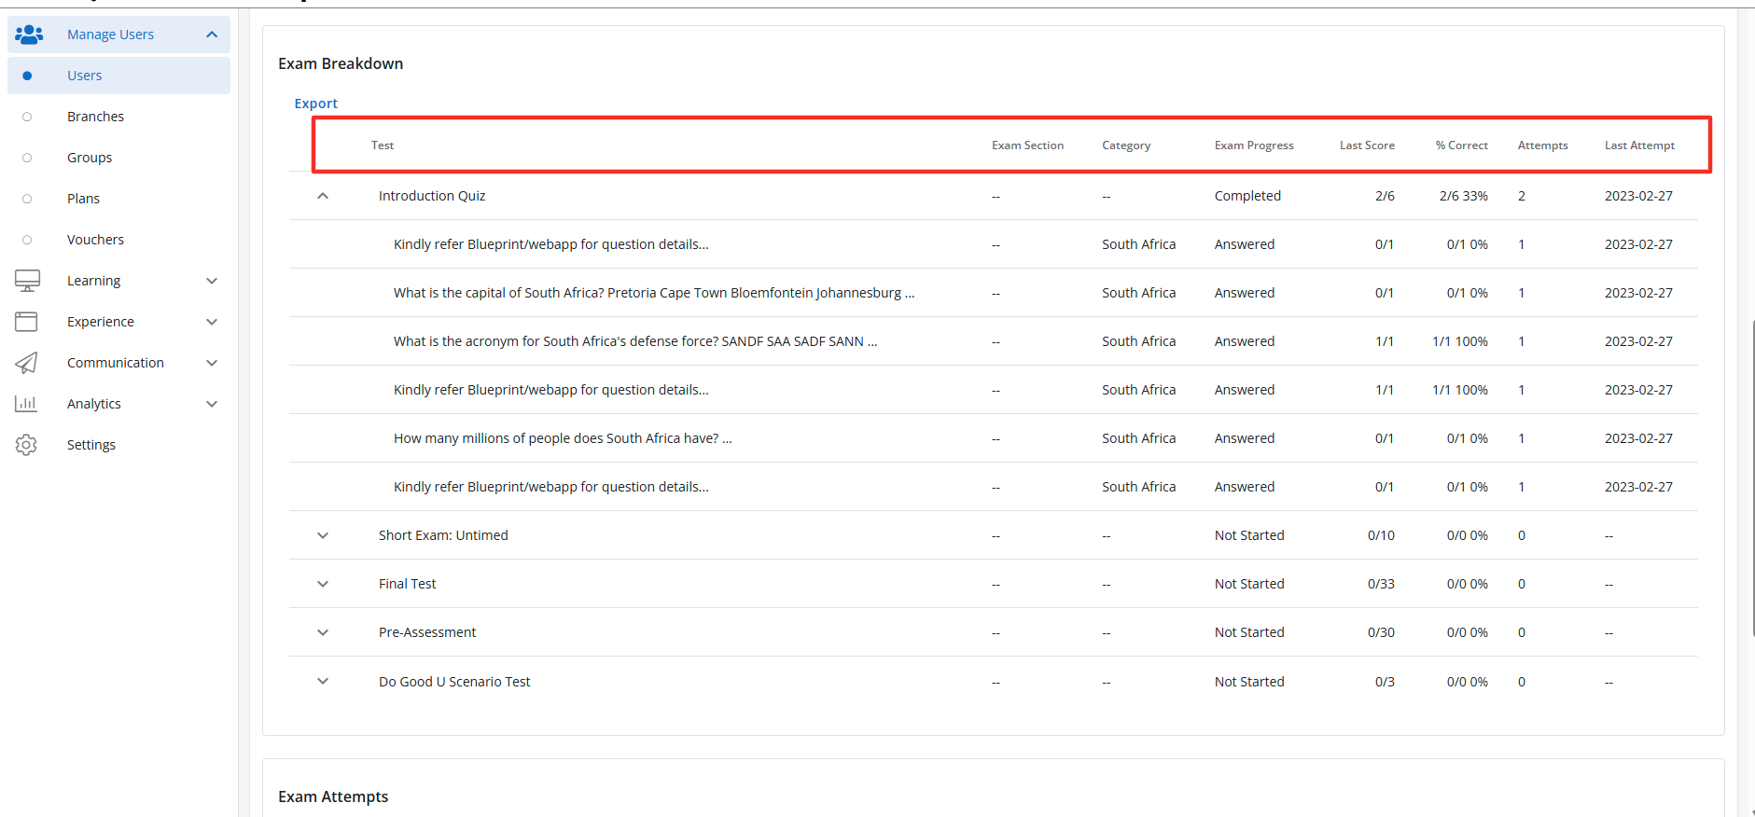This screenshot has height=817, width=1755.
Task: Expand the Do Good U Scenario Test row
Action: pos(323,681)
